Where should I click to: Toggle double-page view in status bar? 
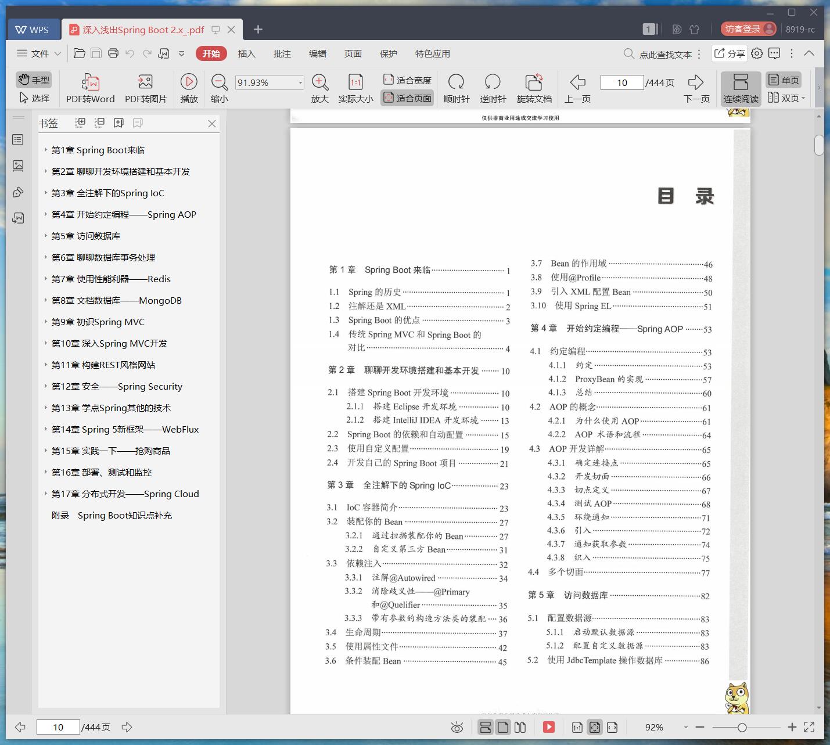pyautogui.click(x=520, y=727)
